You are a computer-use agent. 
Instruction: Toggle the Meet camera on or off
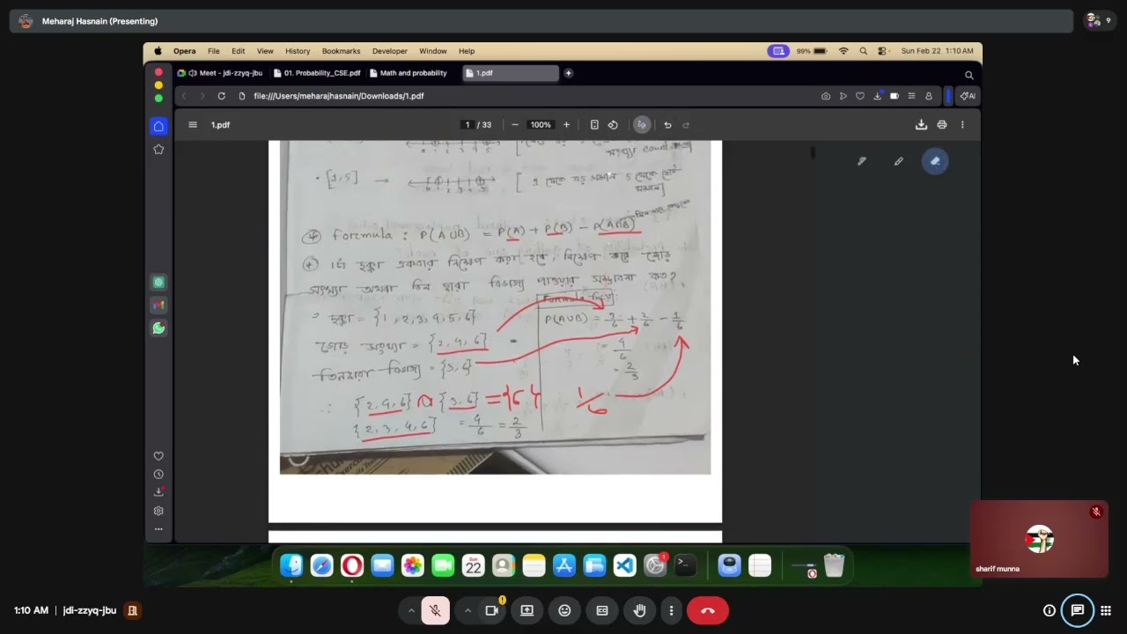[492, 610]
